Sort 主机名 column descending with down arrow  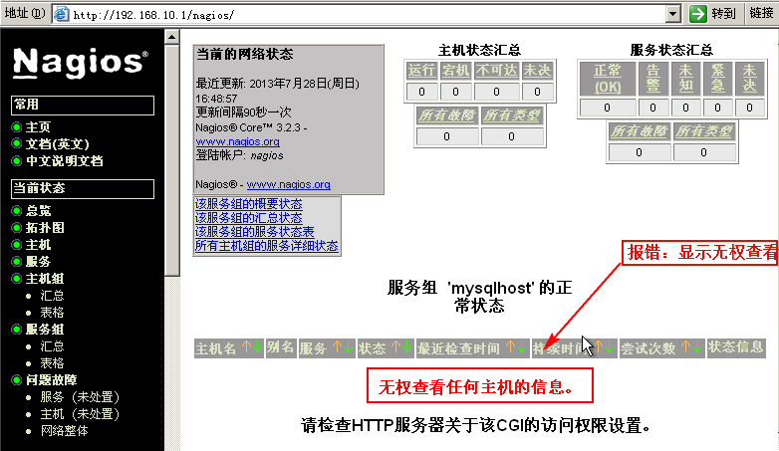pos(257,346)
